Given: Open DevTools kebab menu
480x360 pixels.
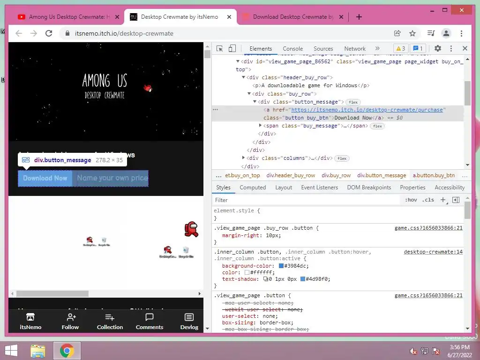Looking at the screenshot, I should click(451, 48).
